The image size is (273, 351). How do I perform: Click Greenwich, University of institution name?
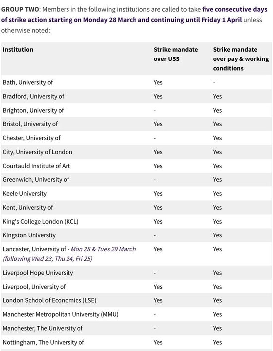[36, 179]
